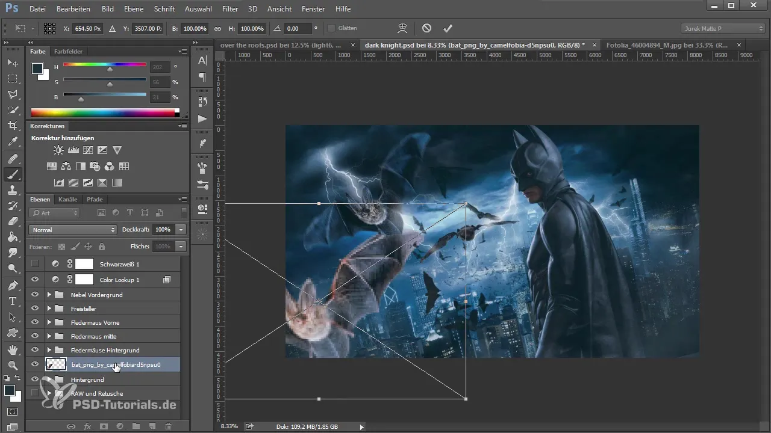Click the X position input field

tap(87, 28)
